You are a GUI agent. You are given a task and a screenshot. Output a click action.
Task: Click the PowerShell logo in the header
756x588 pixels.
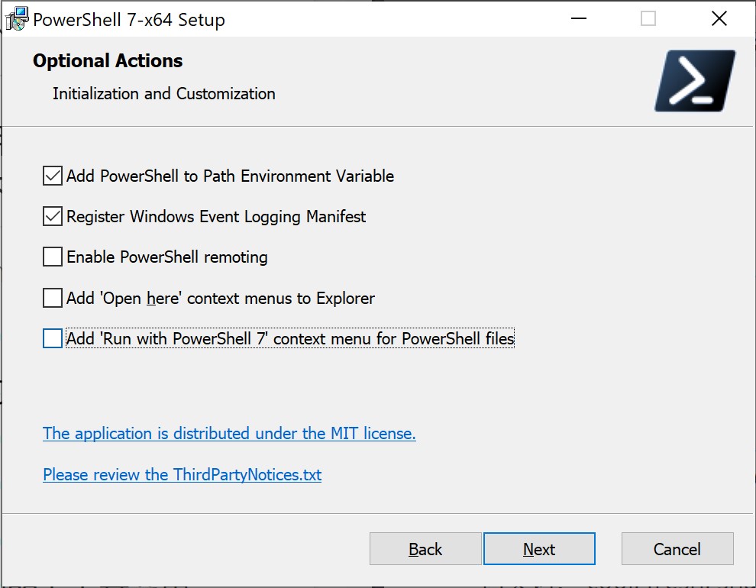pos(695,81)
